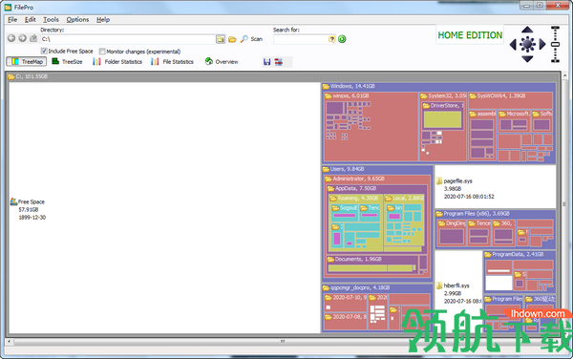Select the SogouE folder in Roaming
This screenshot has width=573, height=359.
pyautogui.click(x=345, y=214)
